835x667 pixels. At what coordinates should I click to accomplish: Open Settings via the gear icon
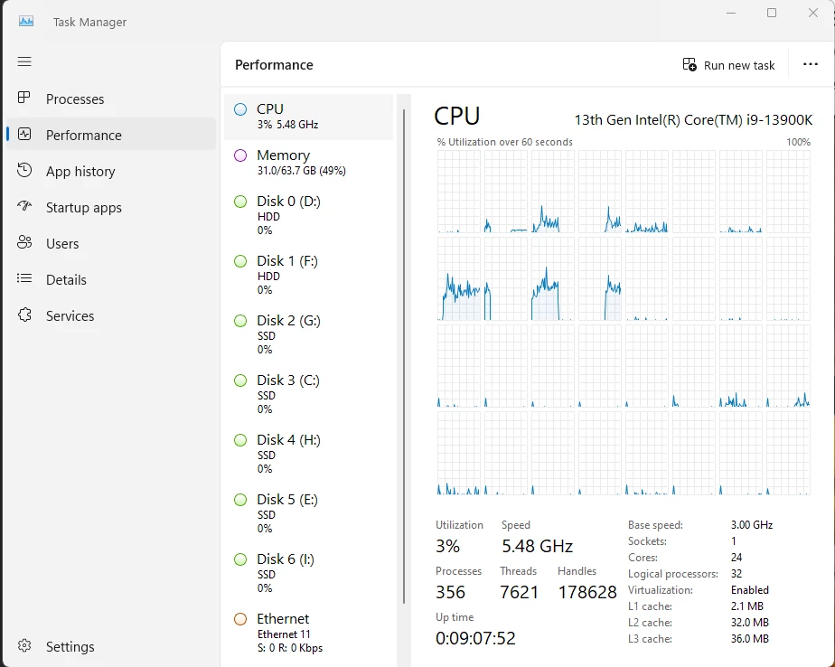point(24,645)
